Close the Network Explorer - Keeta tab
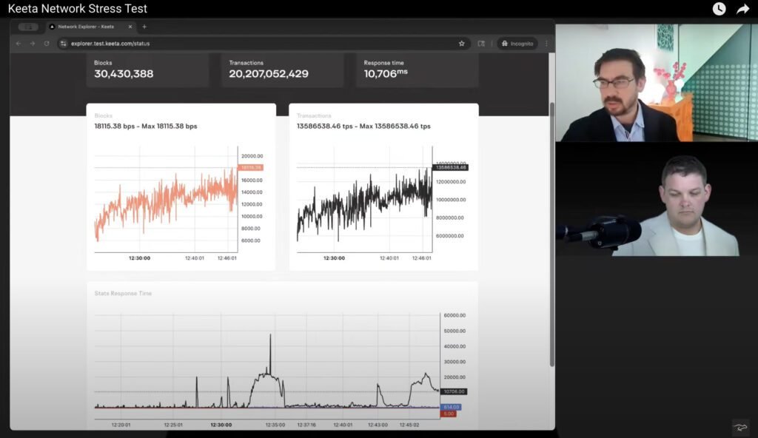Viewport: 758px width, 438px height. [130, 27]
